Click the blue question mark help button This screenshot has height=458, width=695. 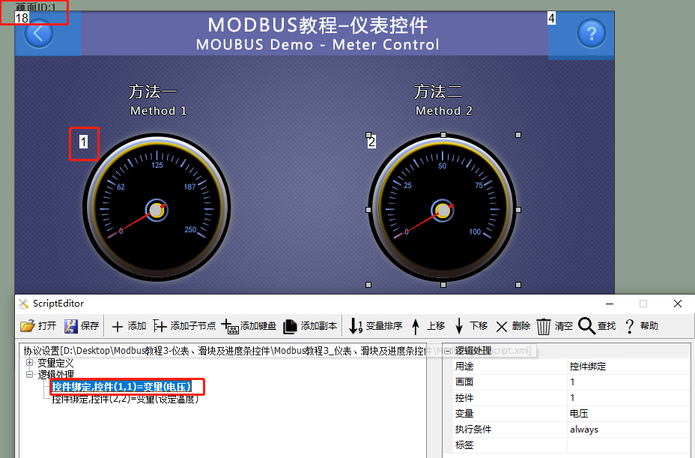592,34
